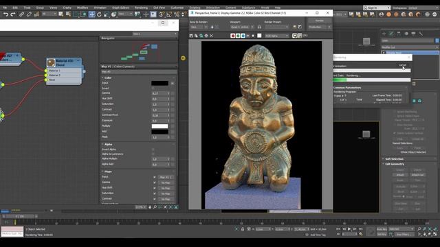The height and width of the screenshot is (247, 440).
Task: Toggle the 3D Snaps button
Action: pos(162,14)
